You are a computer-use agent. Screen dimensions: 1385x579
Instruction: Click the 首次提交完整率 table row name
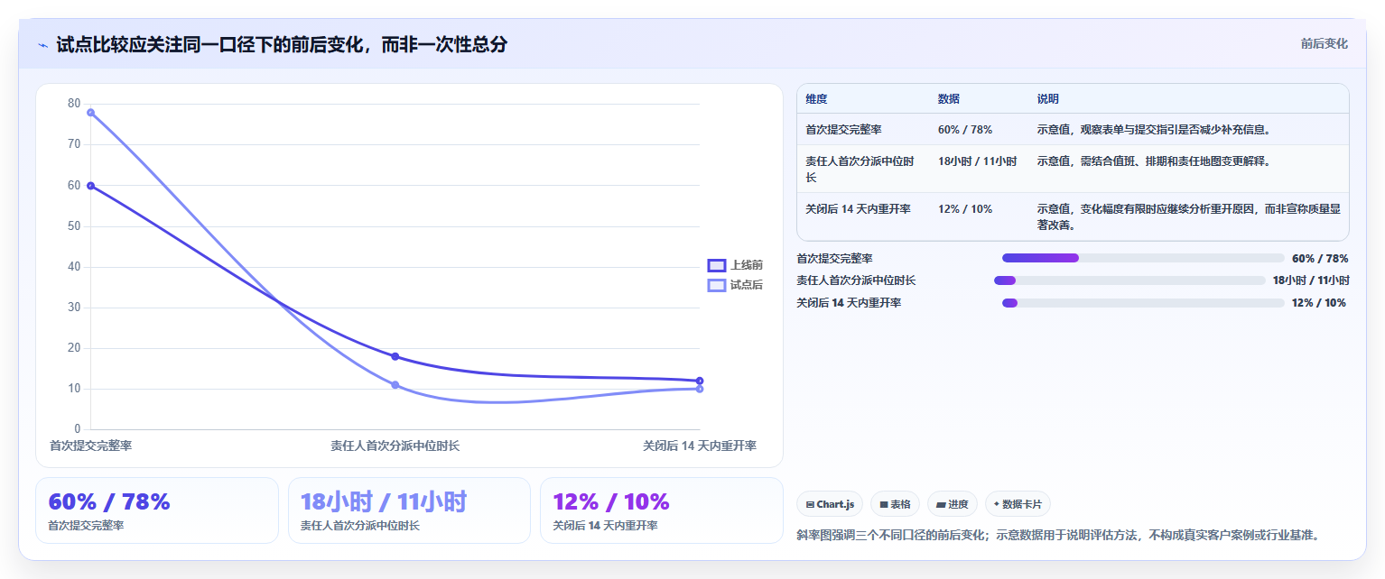843,130
